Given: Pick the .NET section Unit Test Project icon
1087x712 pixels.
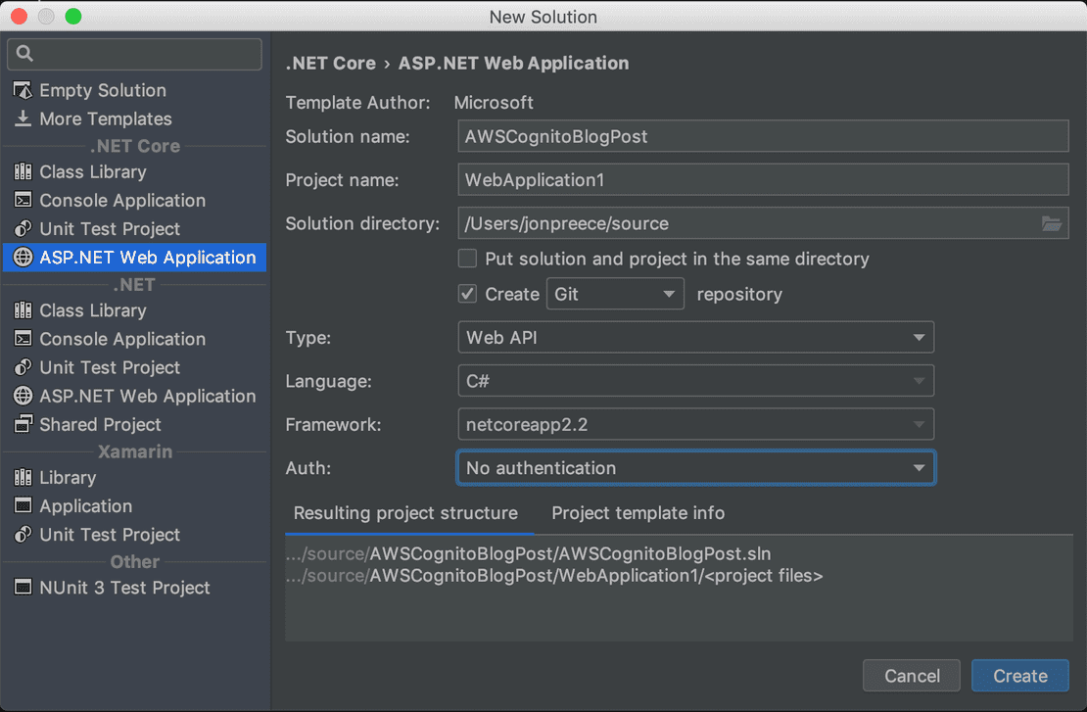Looking at the screenshot, I should [23, 366].
